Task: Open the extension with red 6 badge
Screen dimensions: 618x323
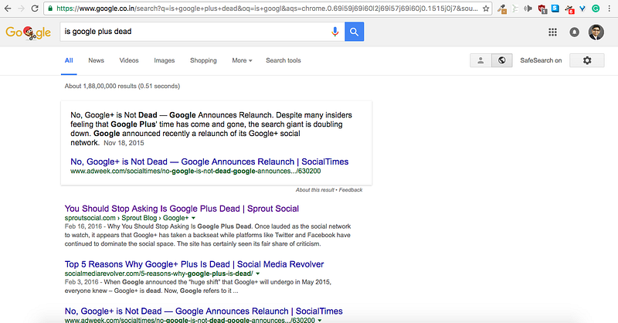Action: (x=569, y=9)
